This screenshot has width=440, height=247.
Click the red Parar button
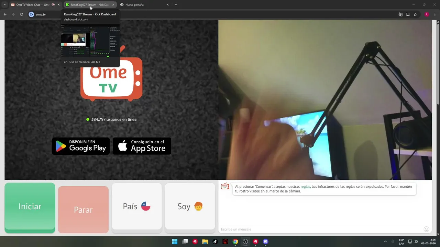[83, 210]
